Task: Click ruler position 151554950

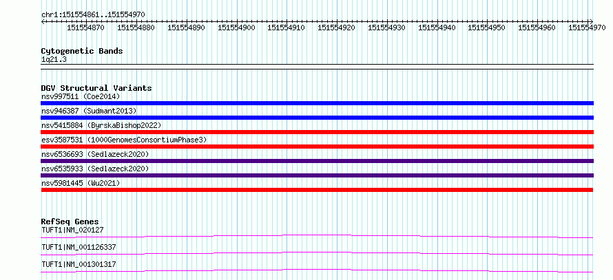Action: (487, 28)
